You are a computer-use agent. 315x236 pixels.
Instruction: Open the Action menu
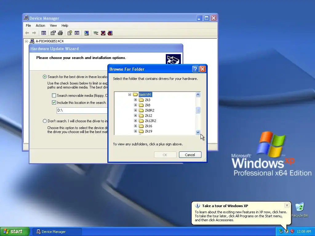coord(40,26)
